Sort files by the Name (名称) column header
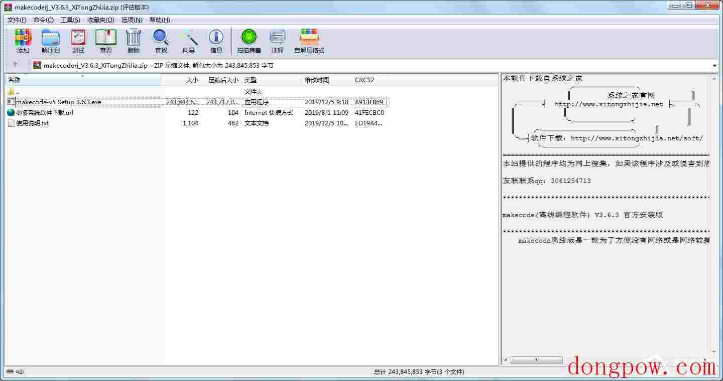 (83, 80)
